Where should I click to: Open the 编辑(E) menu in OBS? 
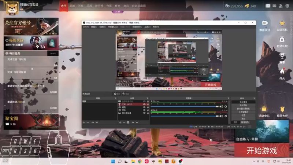click(x=94, y=27)
